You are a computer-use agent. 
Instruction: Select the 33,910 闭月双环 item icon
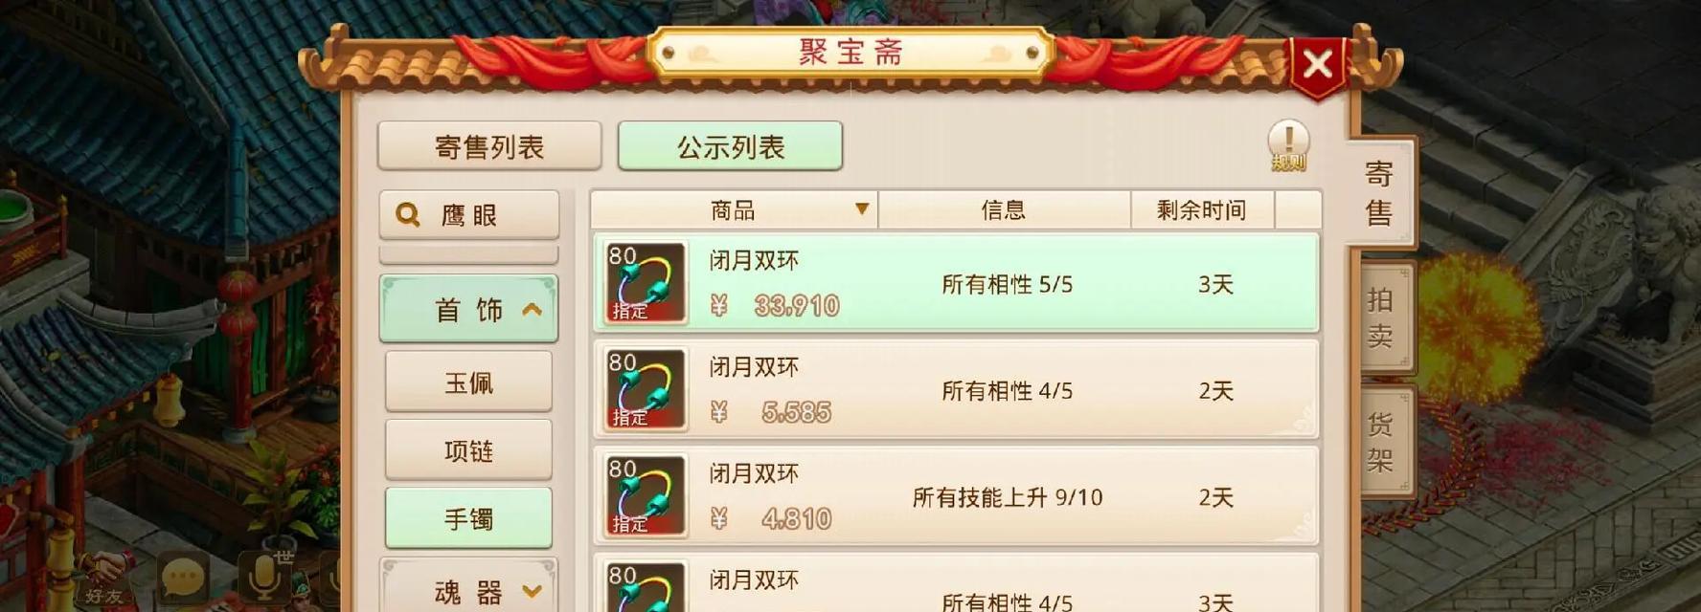coord(646,283)
